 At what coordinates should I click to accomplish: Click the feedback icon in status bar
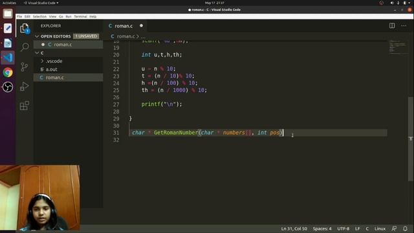click(394, 228)
